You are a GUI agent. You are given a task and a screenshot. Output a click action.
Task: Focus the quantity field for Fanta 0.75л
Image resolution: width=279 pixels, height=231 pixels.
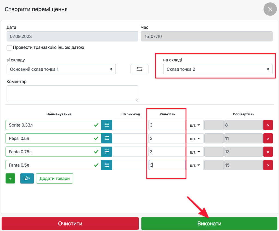click(x=167, y=152)
